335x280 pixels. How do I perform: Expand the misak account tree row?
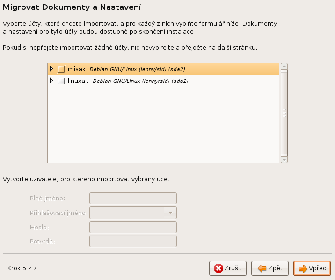coord(51,69)
